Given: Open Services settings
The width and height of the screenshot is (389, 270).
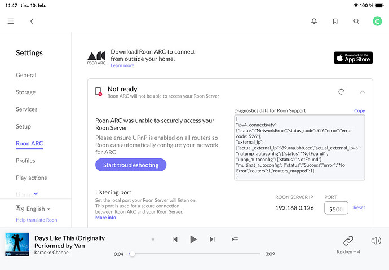Looking at the screenshot, I should click(x=26, y=109).
